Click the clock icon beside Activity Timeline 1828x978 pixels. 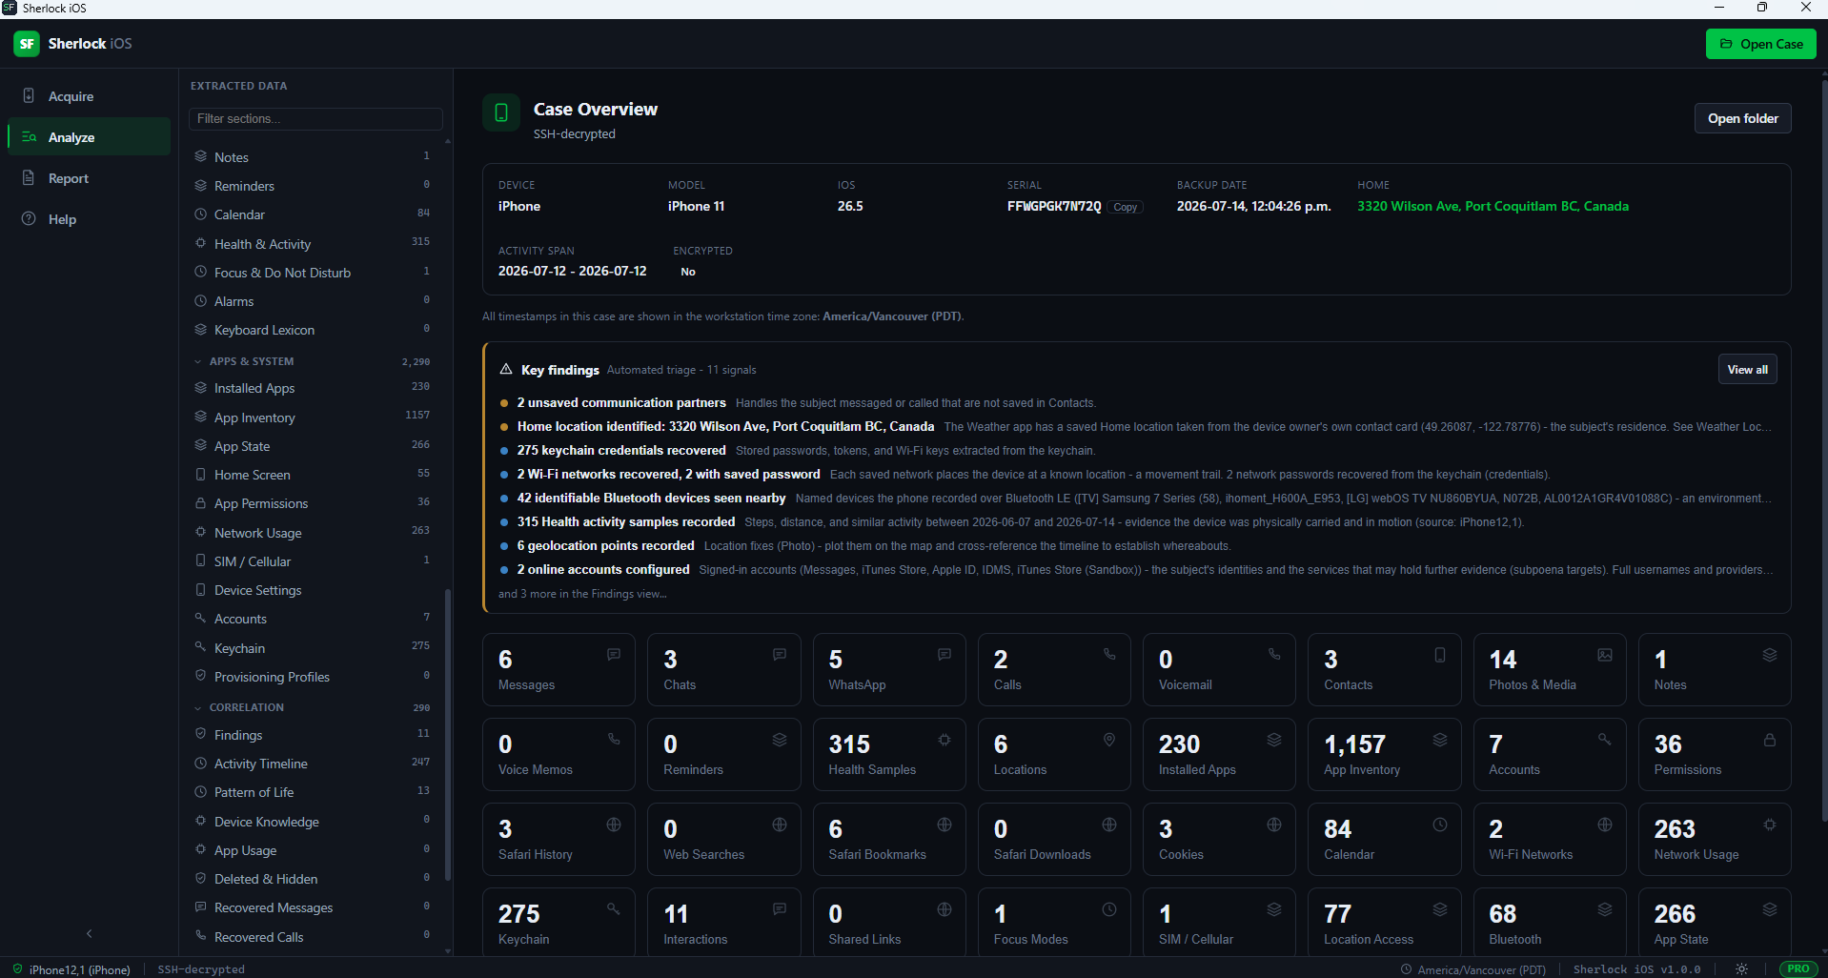[x=200, y=763]
